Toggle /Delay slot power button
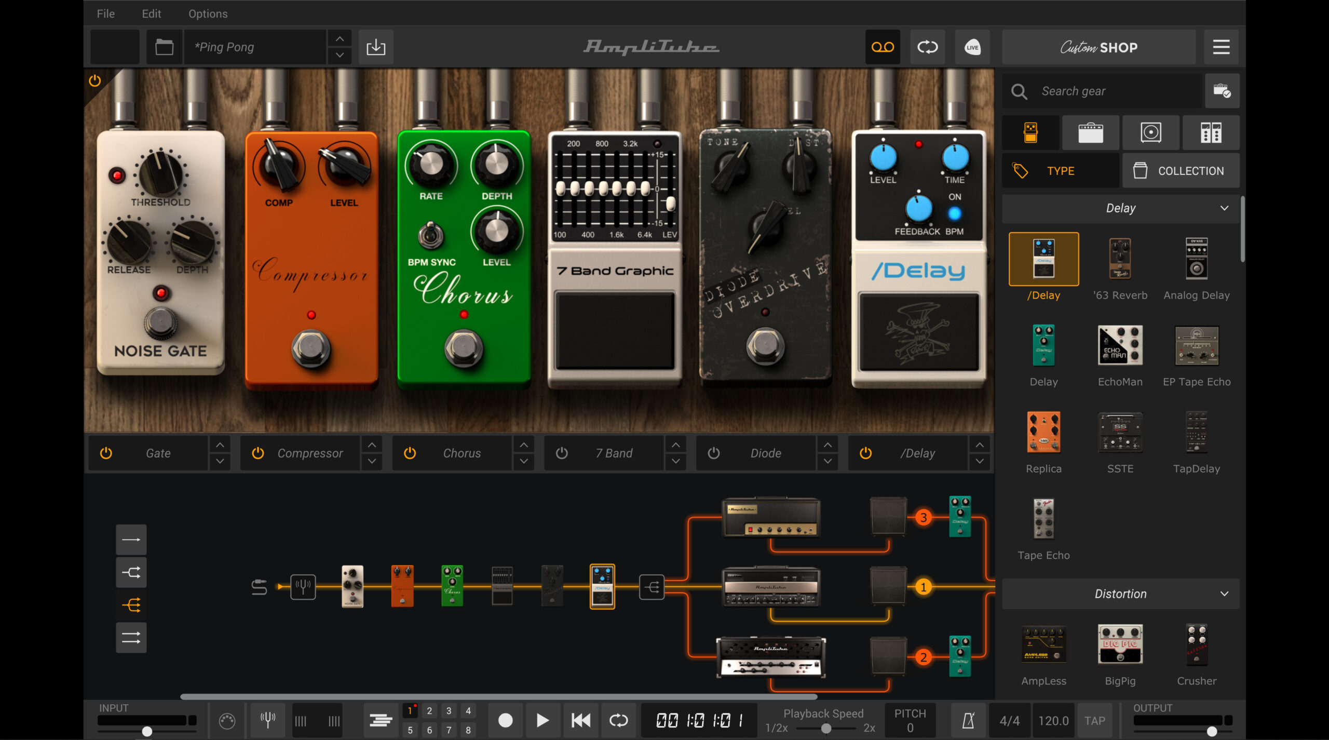This screenshot has width=1329, height=740. 865,453
